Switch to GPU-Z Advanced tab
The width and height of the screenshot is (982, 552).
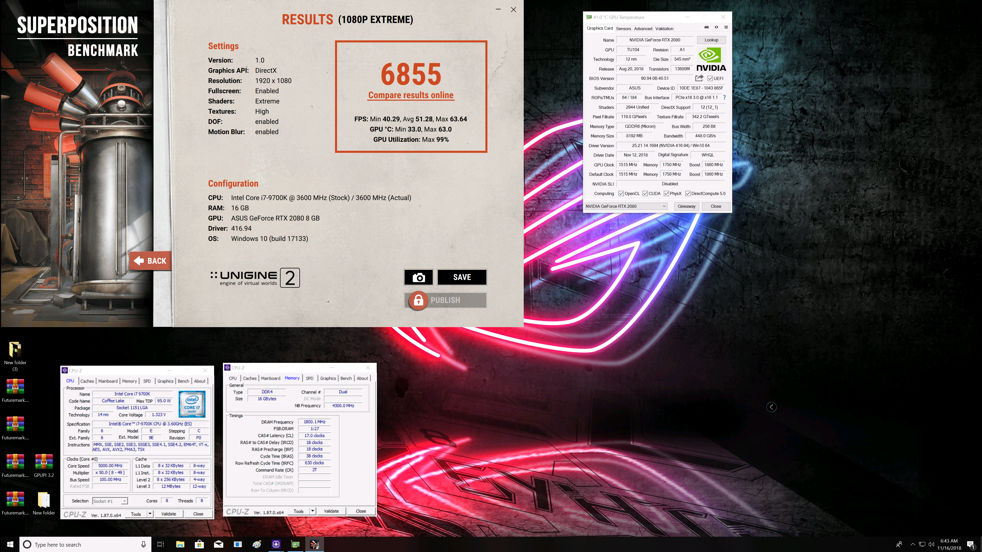[643, 29]
